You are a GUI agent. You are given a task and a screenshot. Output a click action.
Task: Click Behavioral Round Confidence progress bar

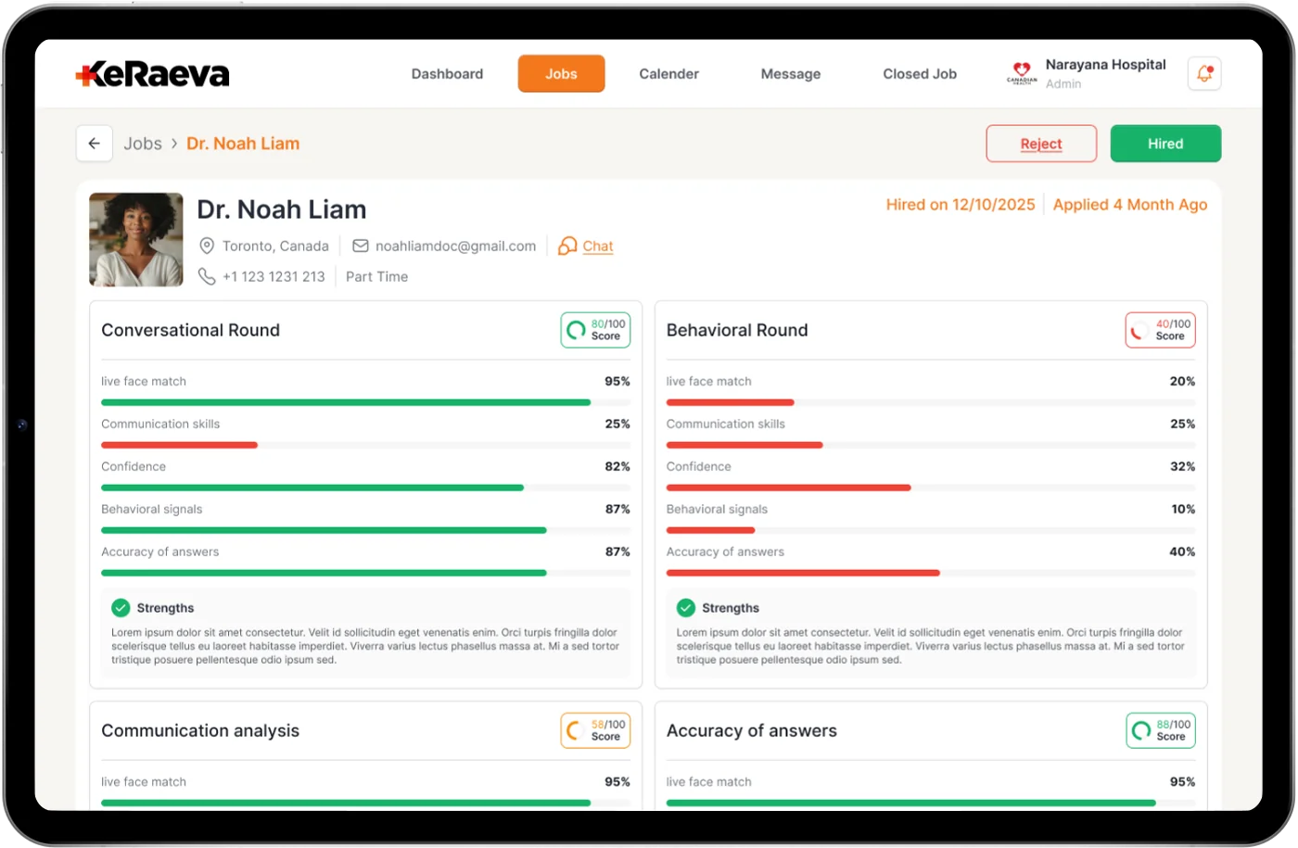[931, 487]
